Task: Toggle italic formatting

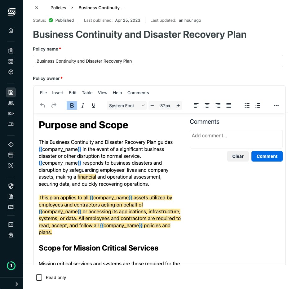Action: [x=83, y=105]
